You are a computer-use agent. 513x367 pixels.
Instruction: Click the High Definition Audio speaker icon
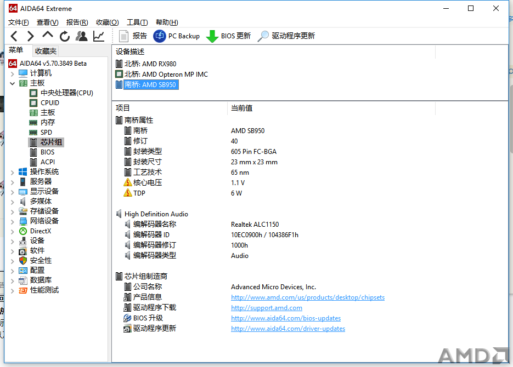(x=119, y=214)
